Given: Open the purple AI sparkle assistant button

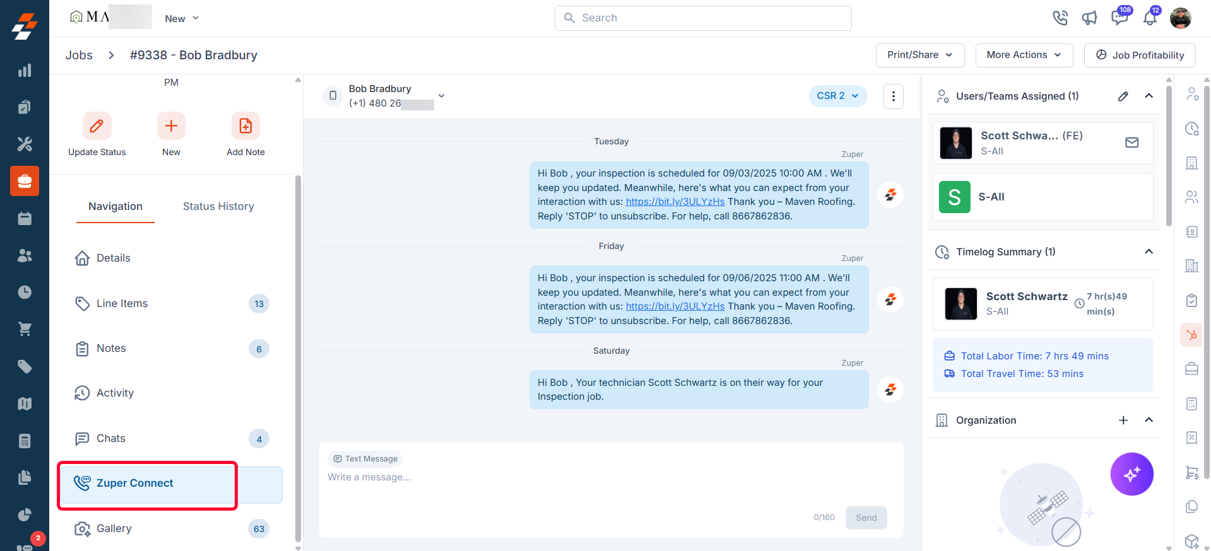Looking at the screenshot, I should point(1132,474).
